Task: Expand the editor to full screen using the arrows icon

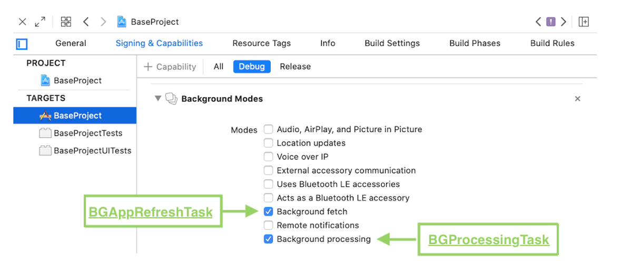Action: click(40, 22)
